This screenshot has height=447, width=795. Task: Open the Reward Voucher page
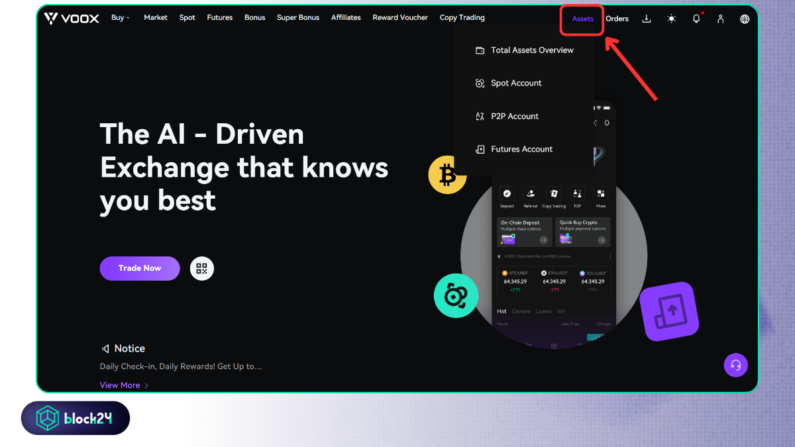click(400, 18)
